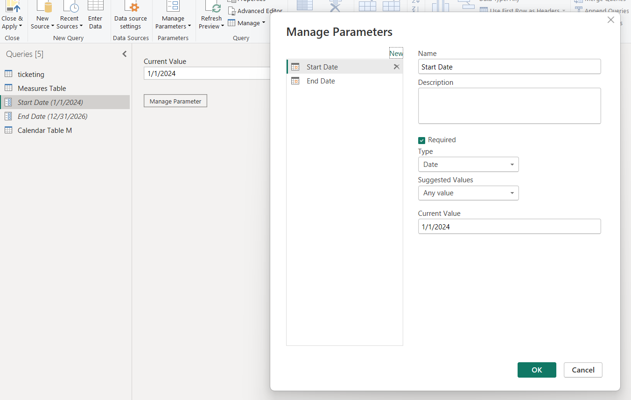Viewport: 631px width, 400px height.
Task: Delete the Start Date parameter with X
Action: (396, 67)
